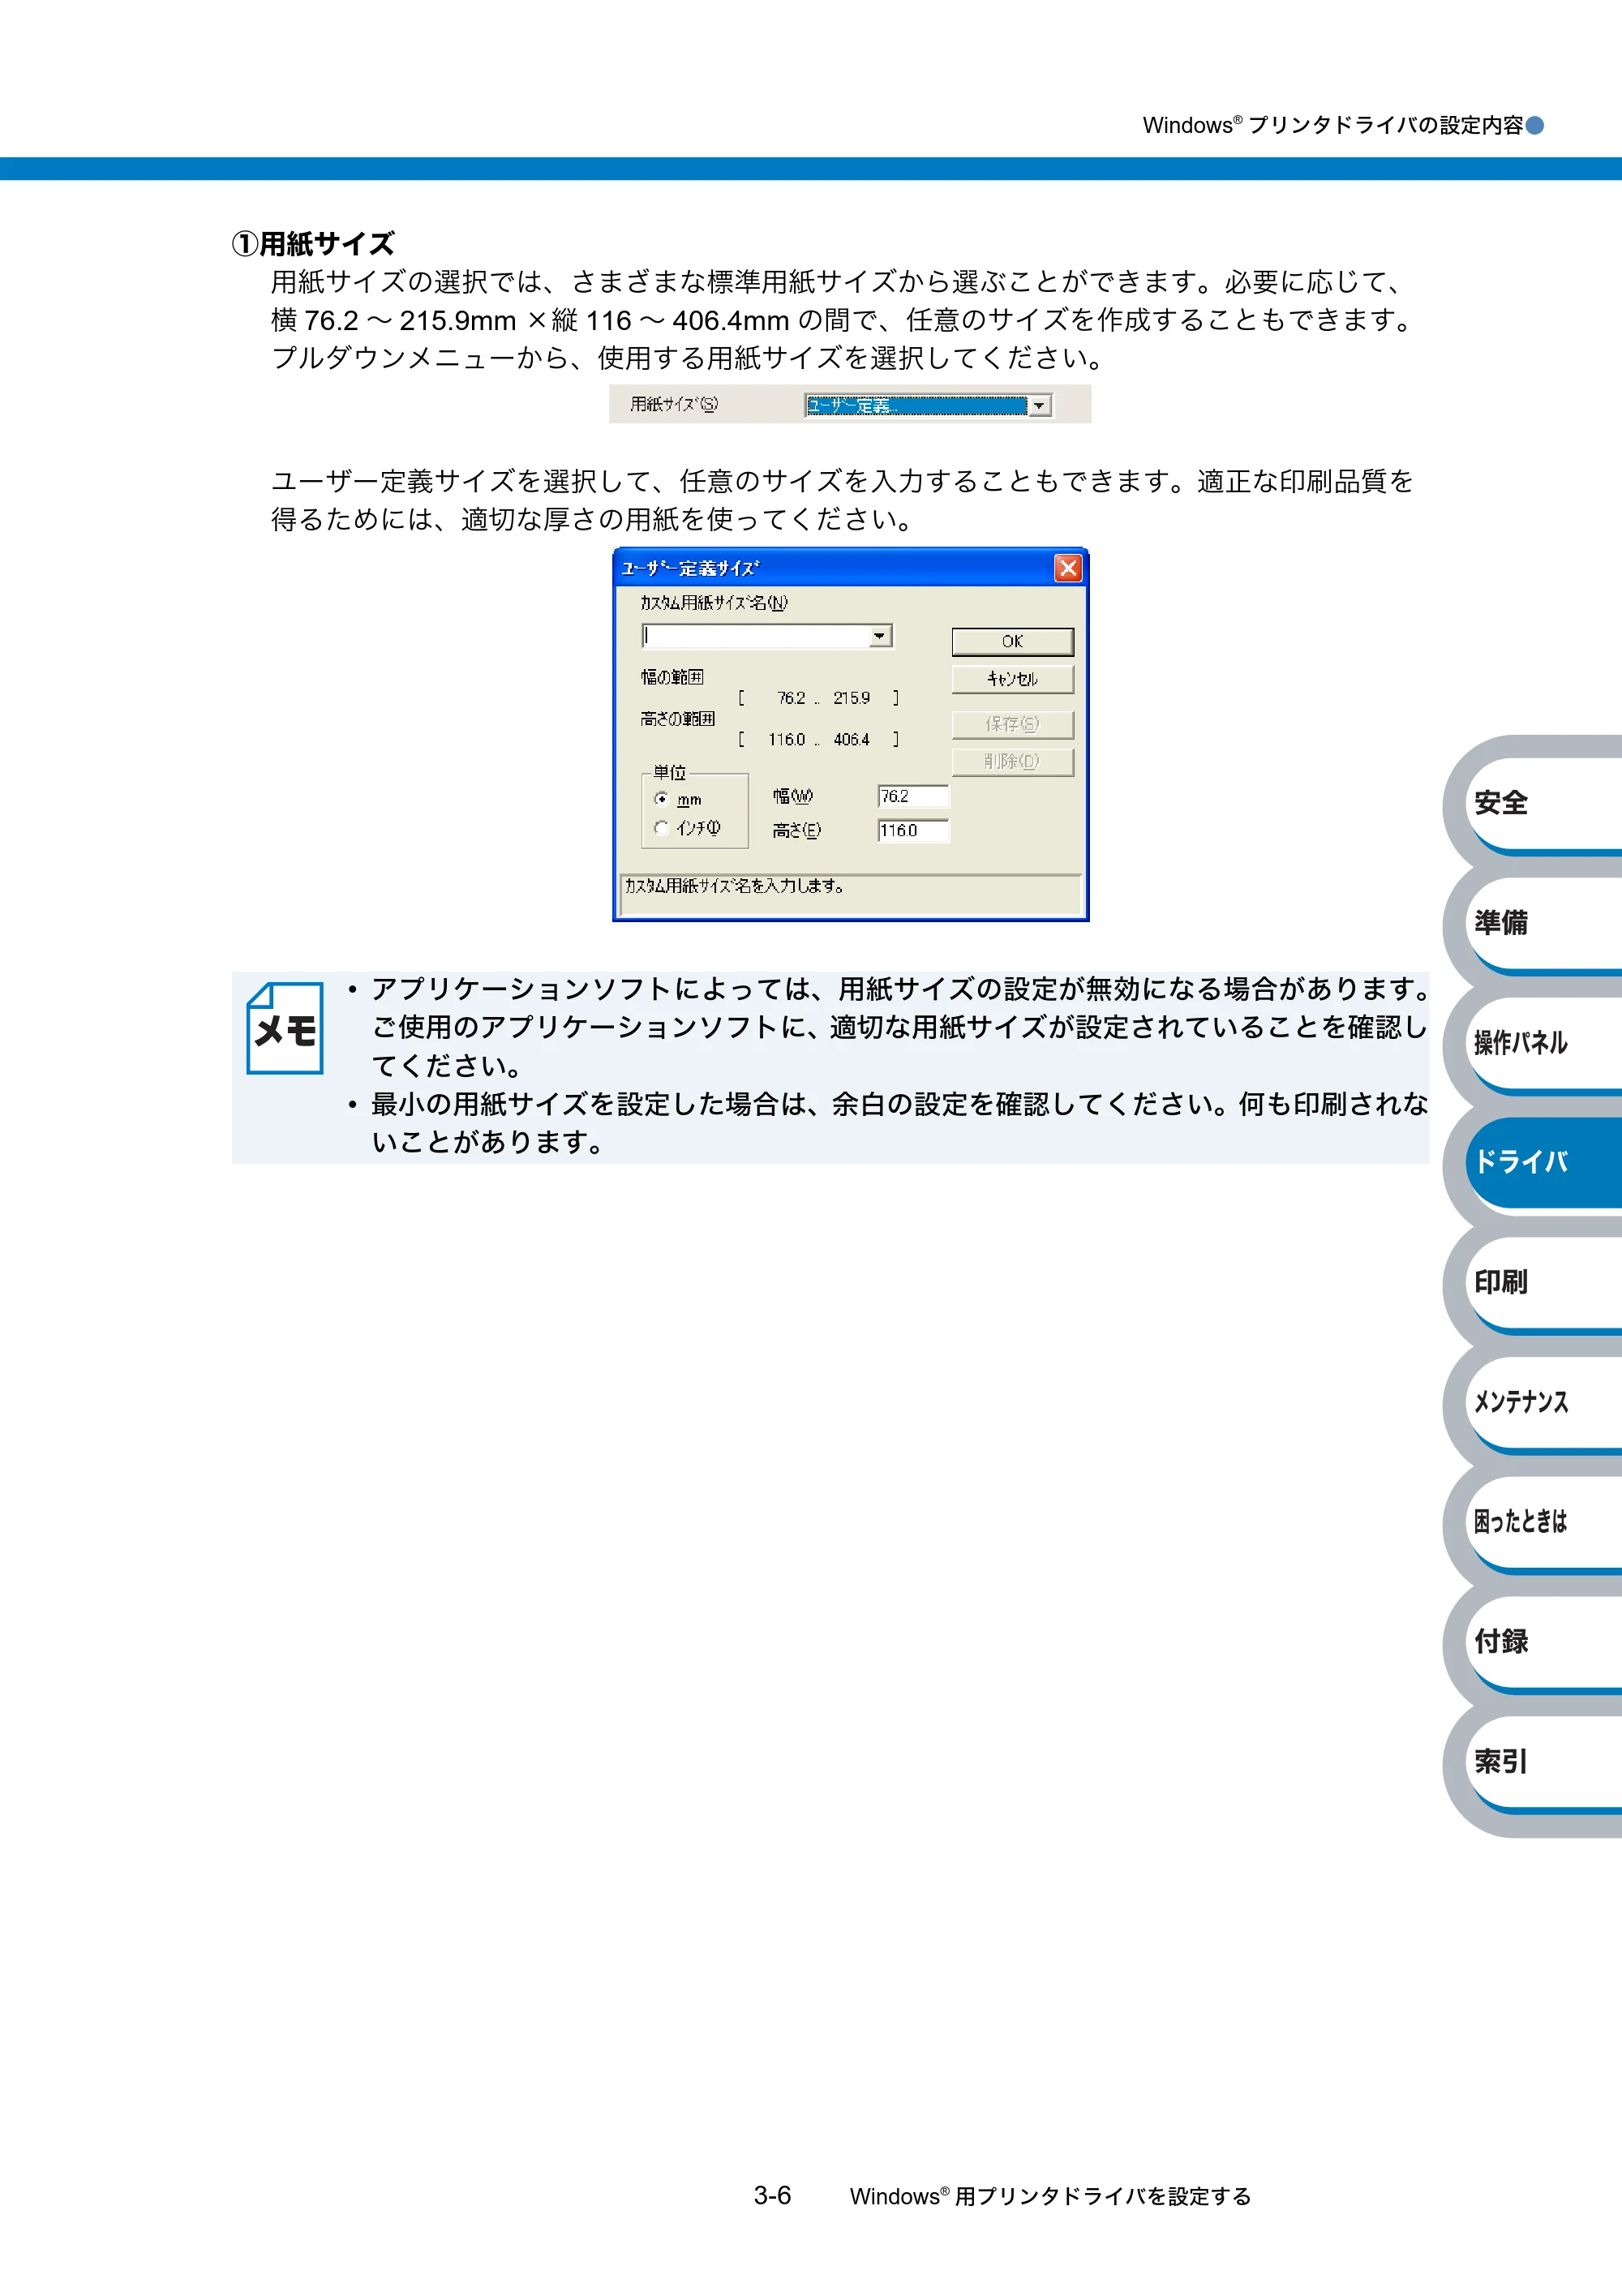Click OK in the ユーザー定義サイズ dialog

point(1012,641)
